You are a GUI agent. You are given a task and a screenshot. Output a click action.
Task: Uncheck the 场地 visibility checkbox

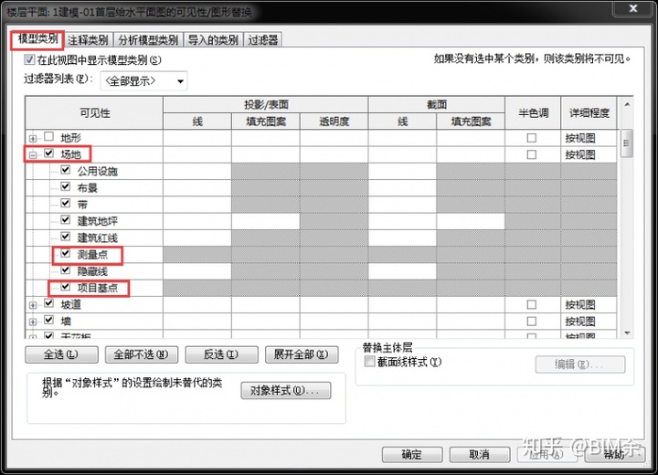tap(49, 153)
